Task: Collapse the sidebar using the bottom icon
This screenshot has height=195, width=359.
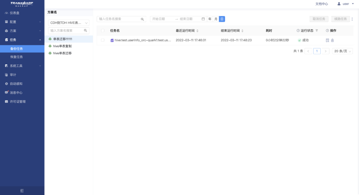Action: [x=22, y=191]
